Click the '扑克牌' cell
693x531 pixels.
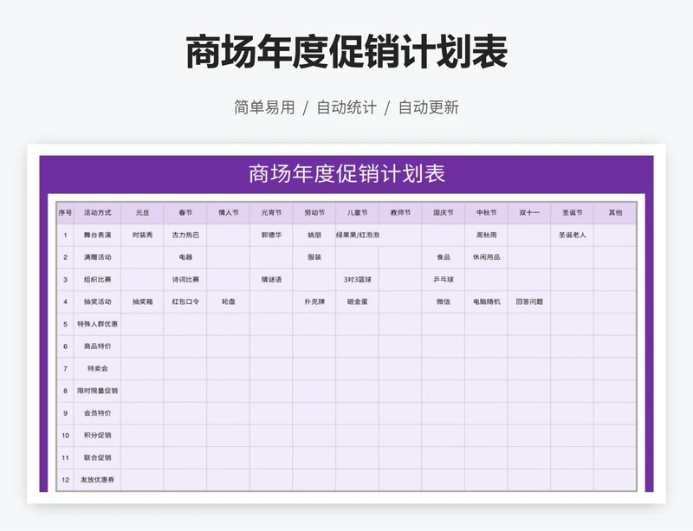click(x=314, y=302)
